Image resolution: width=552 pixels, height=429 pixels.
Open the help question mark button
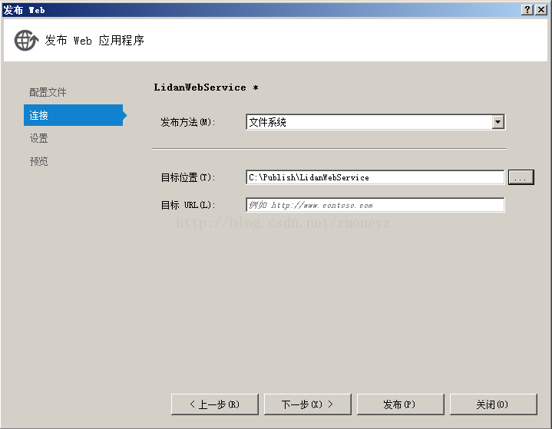pyautogui.click(x=527, y=9)
